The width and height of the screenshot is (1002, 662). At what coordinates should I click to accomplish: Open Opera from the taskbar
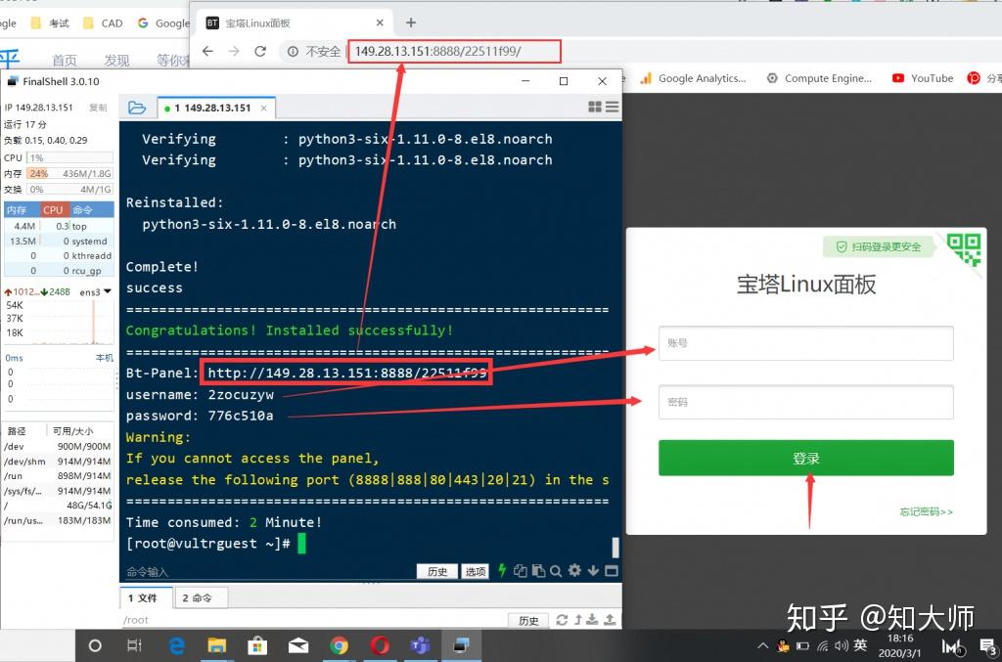coord(380,645)
